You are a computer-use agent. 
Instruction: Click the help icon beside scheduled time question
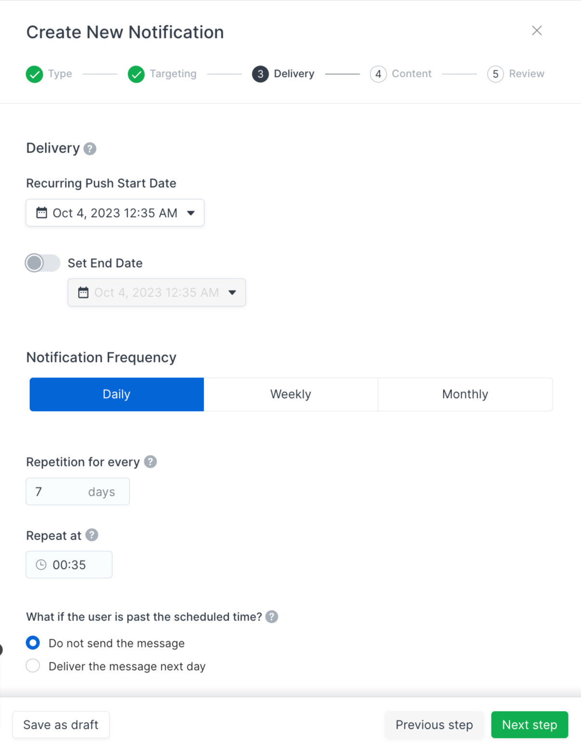[x=271, y=617]
